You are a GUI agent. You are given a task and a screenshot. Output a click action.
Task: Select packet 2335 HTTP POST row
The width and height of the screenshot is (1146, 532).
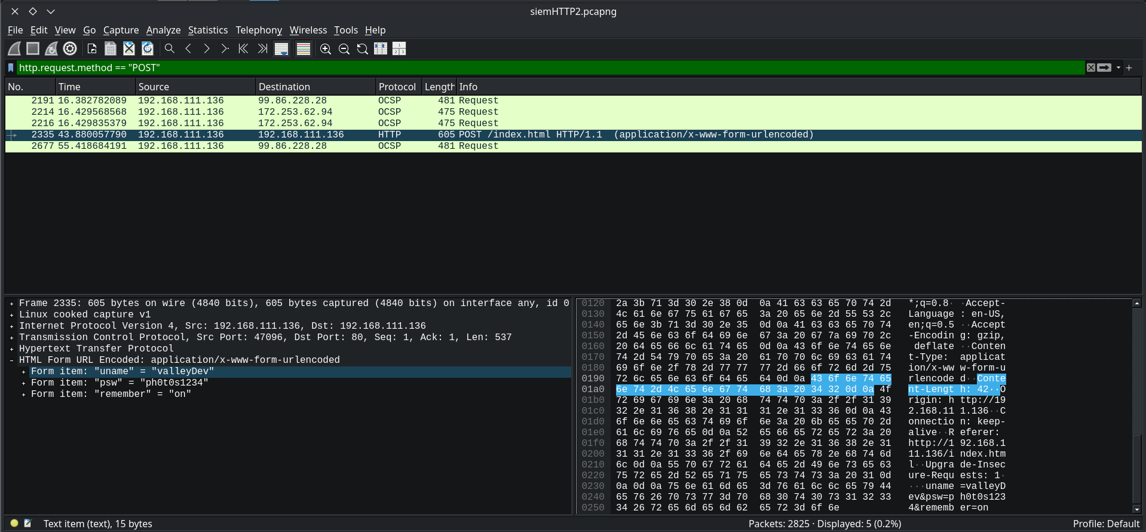(574, 134)
